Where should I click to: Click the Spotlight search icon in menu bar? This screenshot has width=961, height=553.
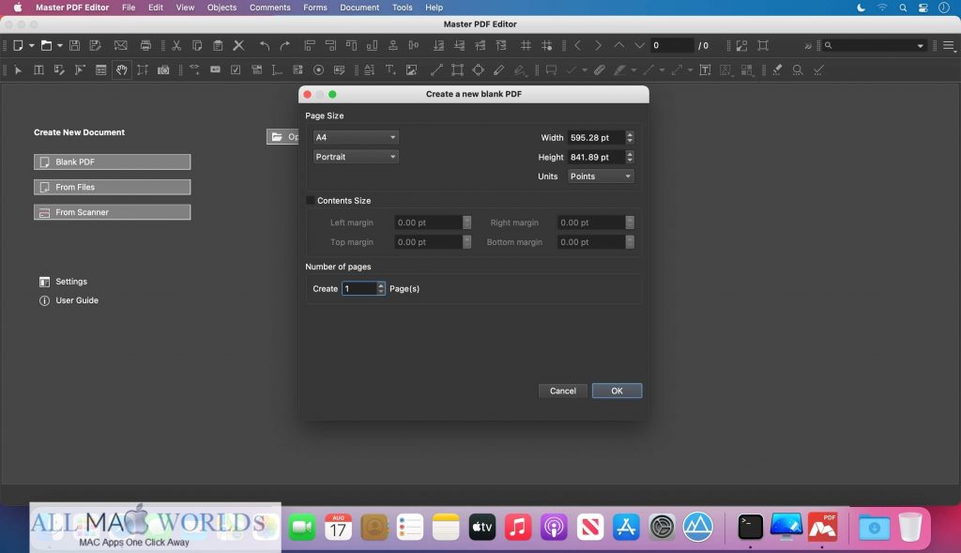pos(903,8)
